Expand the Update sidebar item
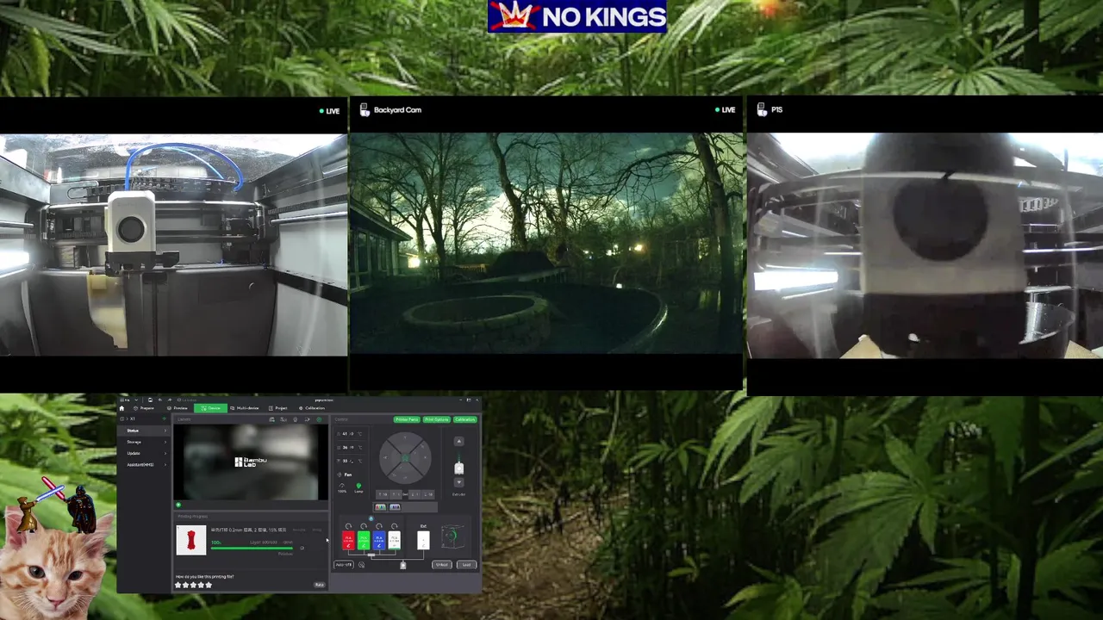Image resolution: width=1103 pixels, height=620 pixels. pyautogui.click(x=144, y=454)
